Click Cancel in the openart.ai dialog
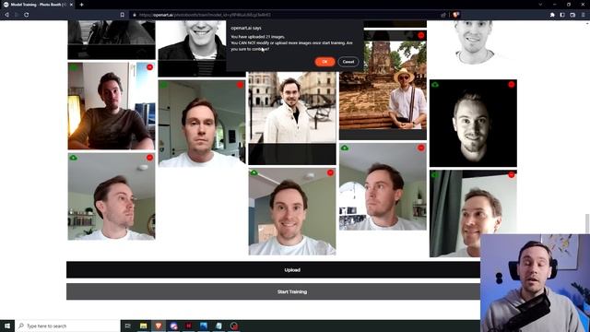Screen dimensions: 590x332 (348, 62)
